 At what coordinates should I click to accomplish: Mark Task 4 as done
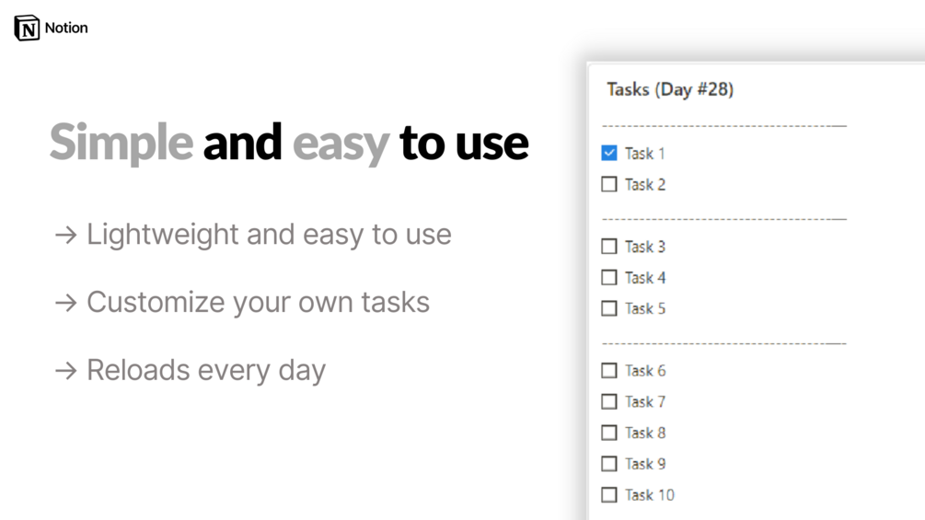tap(609, 277)
